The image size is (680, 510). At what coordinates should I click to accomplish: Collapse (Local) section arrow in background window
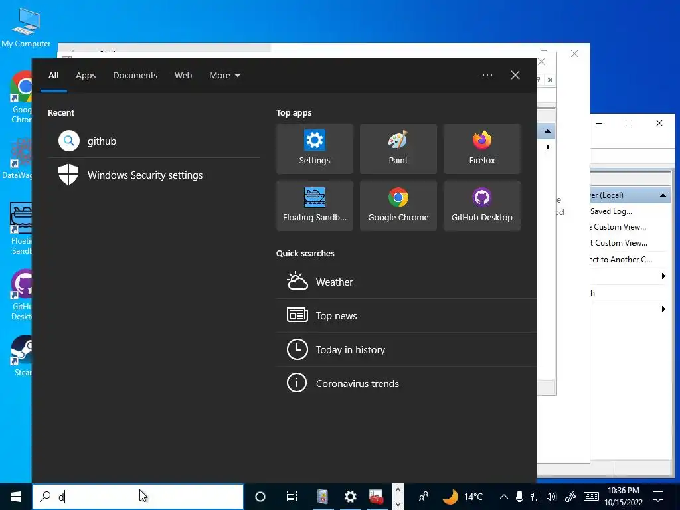point(663,195)
